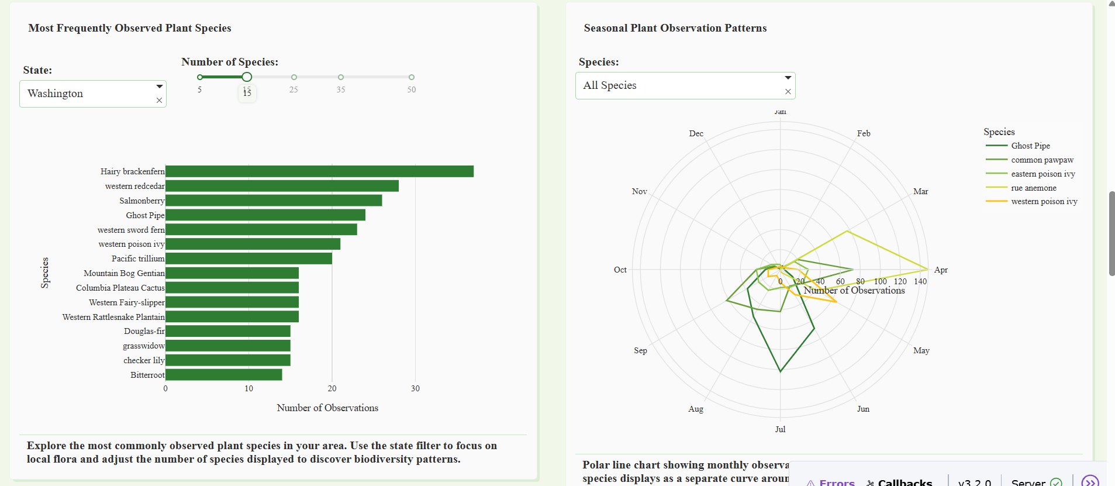Clear the Washington selection using its x icon
The height and width of the screenshot is (486, 1115).
pyautogui.click(x=159, y=100)
